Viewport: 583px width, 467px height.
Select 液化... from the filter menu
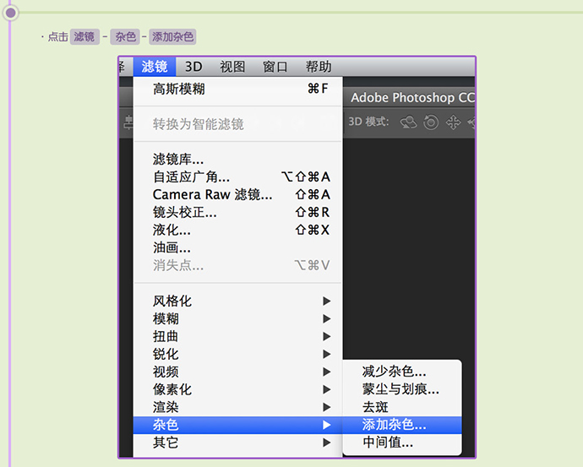pos(172,230)
